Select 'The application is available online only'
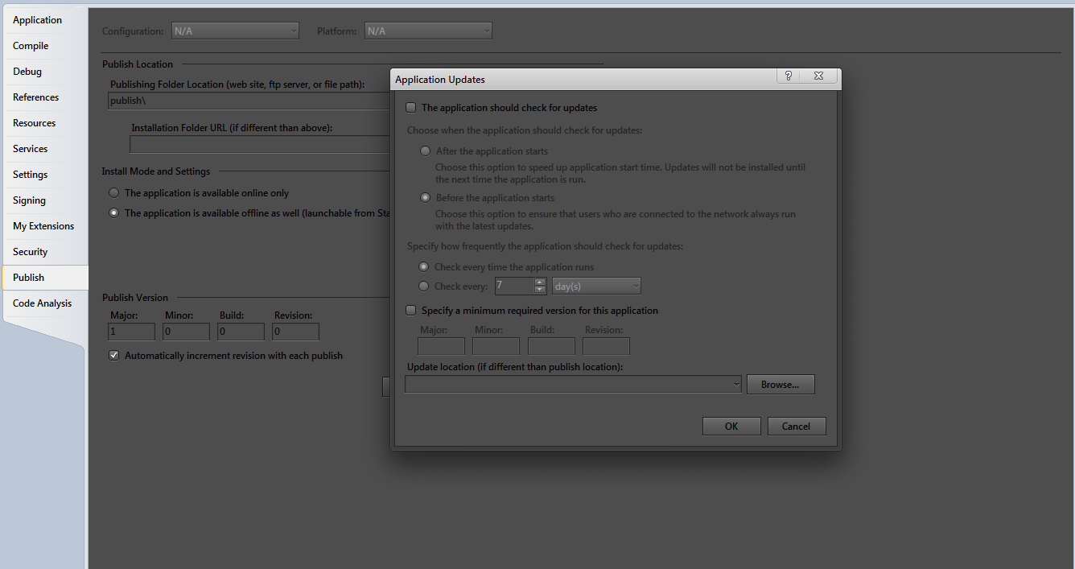 tap(114, 193)
